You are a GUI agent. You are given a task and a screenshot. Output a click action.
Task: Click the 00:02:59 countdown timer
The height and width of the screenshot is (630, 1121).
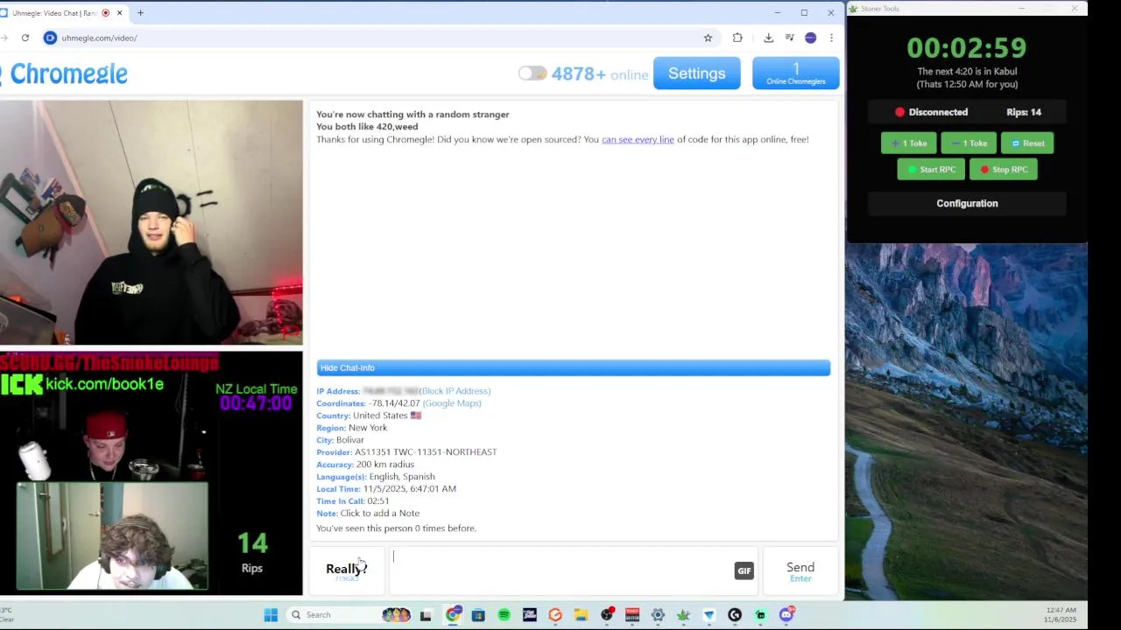[967, 48]
